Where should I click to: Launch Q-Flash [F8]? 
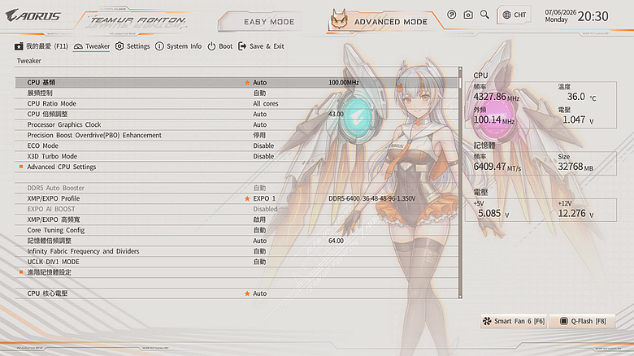click(583, 321)
